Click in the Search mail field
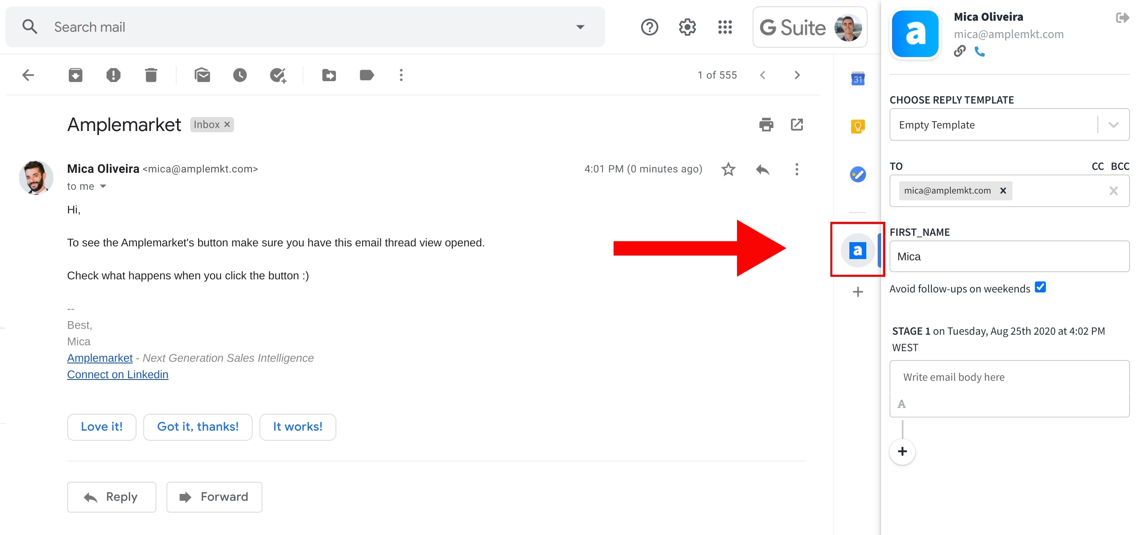The height and width of the screenshot is (535, 1138). 305,27
